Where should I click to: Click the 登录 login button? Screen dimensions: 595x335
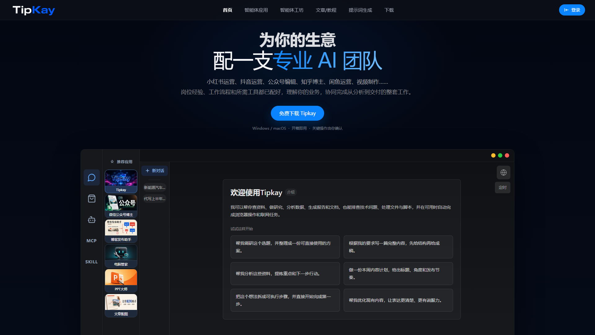[572, 10]
